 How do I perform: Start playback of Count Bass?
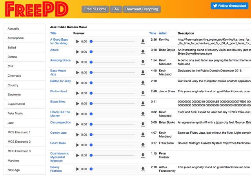(x=78, y=145)
